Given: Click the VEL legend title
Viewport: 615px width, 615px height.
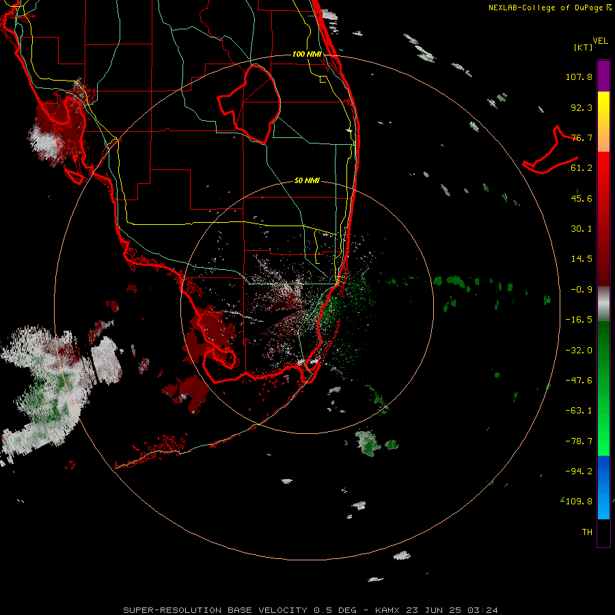Looking at the screenshot, I should tap(600, 41).
